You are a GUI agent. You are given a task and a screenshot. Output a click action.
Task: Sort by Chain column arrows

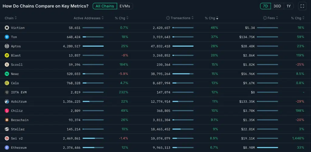point(16,18)
